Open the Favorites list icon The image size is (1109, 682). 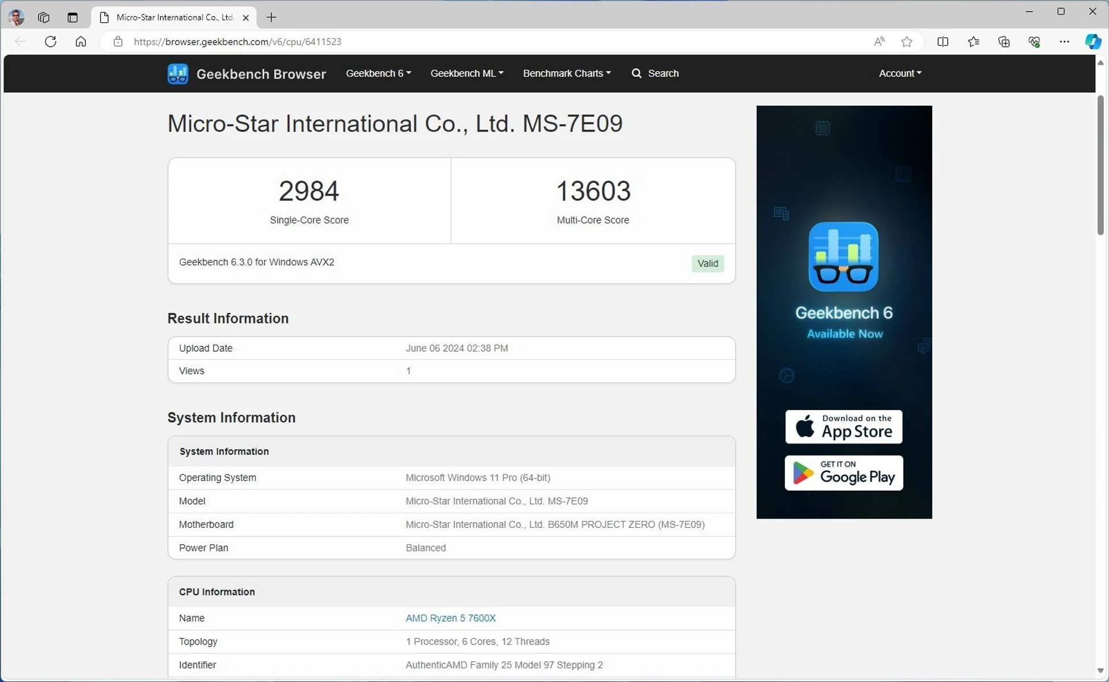pyautogui.click(x=973, y=42)
